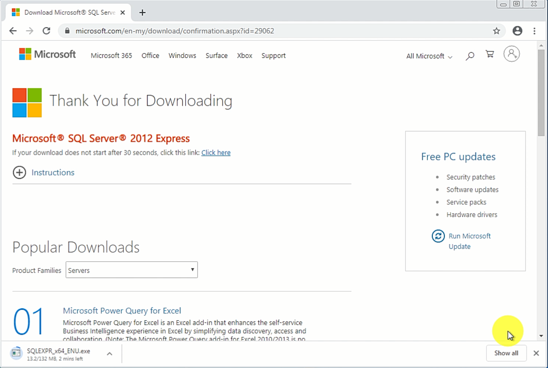This screenshot has height=368, width=548.
Task: View site info via the padlock icon
Action: [x=67, y=31]
